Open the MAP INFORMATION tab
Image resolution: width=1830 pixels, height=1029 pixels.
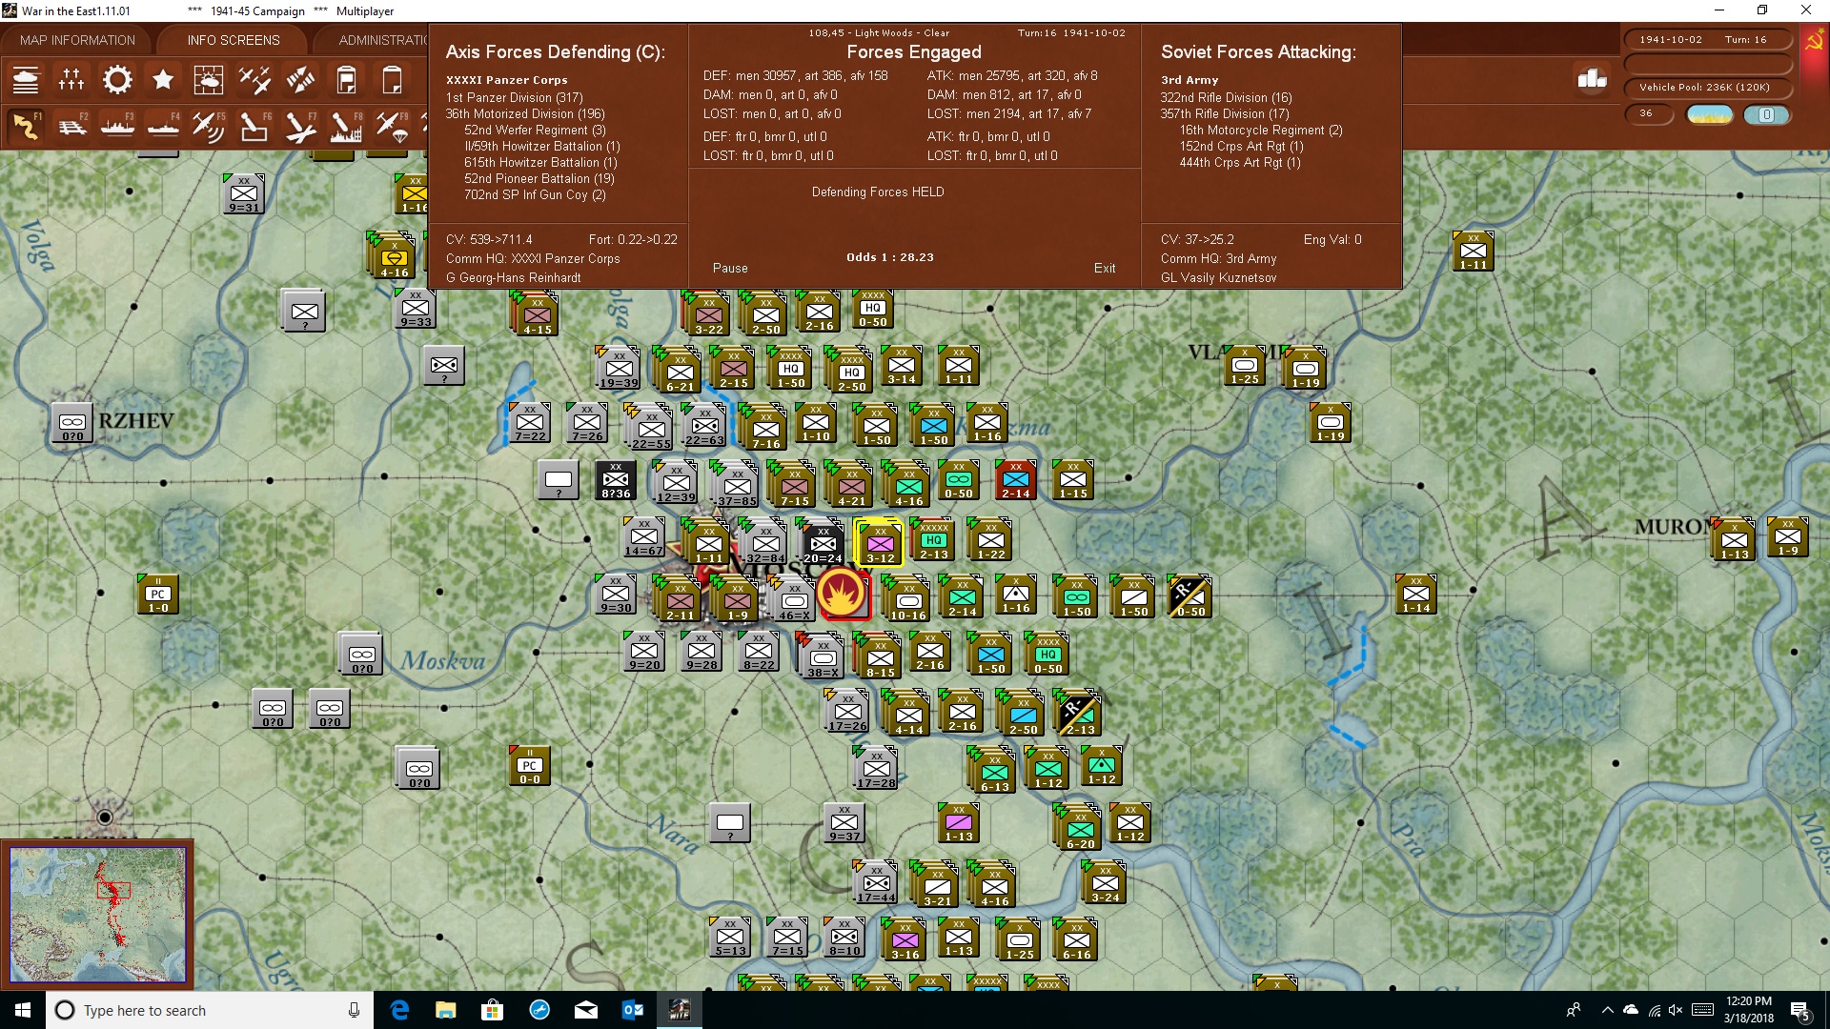(x=77, y=40)
